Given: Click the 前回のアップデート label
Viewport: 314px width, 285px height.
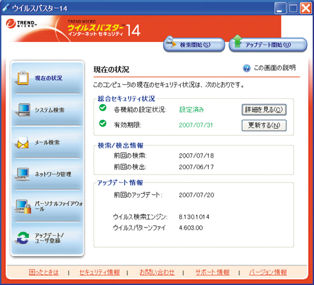Looking at the screenshot, I should 138,195.
